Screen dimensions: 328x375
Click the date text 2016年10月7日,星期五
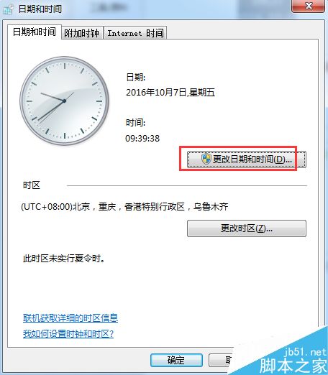(x=170, y=93)
